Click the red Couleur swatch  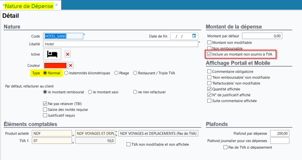[55, 66]
